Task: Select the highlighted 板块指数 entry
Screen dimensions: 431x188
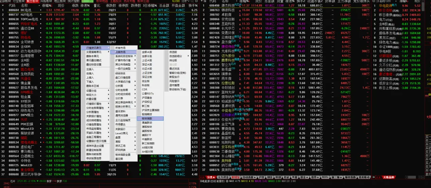Action: point(150,118)
